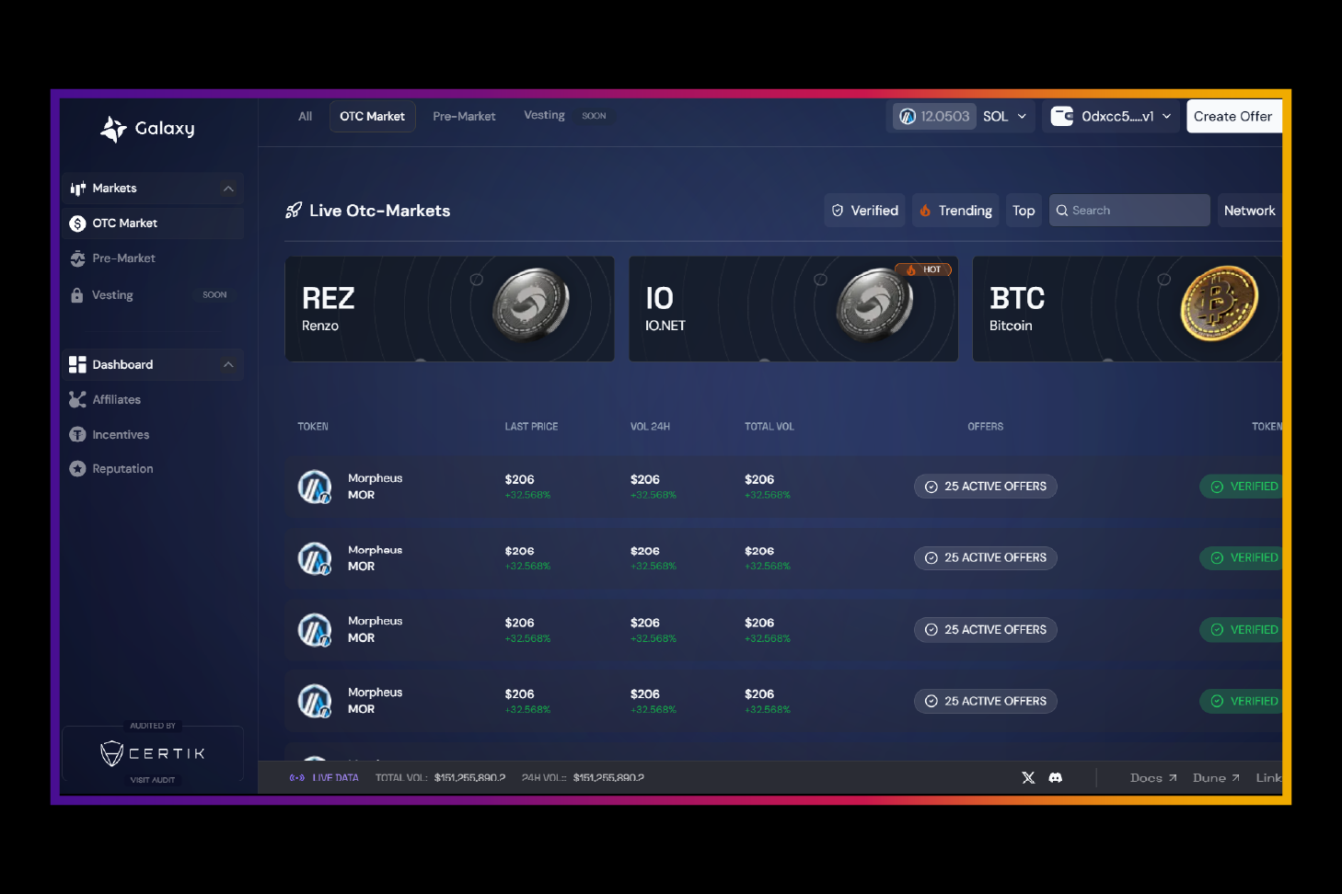Sort by LAST PRICE column header
1342x894 pixels.
(x=531, y=427)
